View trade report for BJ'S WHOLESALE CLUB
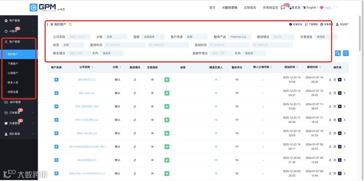 (x=153, y=147)
